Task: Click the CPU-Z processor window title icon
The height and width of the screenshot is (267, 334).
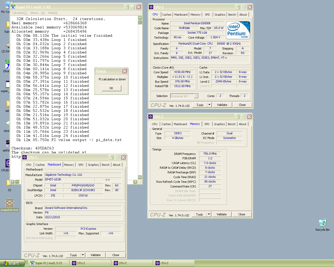Action: (x=151, y=7)
